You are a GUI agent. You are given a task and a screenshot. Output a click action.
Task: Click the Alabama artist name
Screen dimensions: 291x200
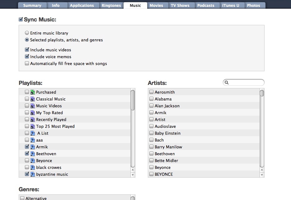163,99
